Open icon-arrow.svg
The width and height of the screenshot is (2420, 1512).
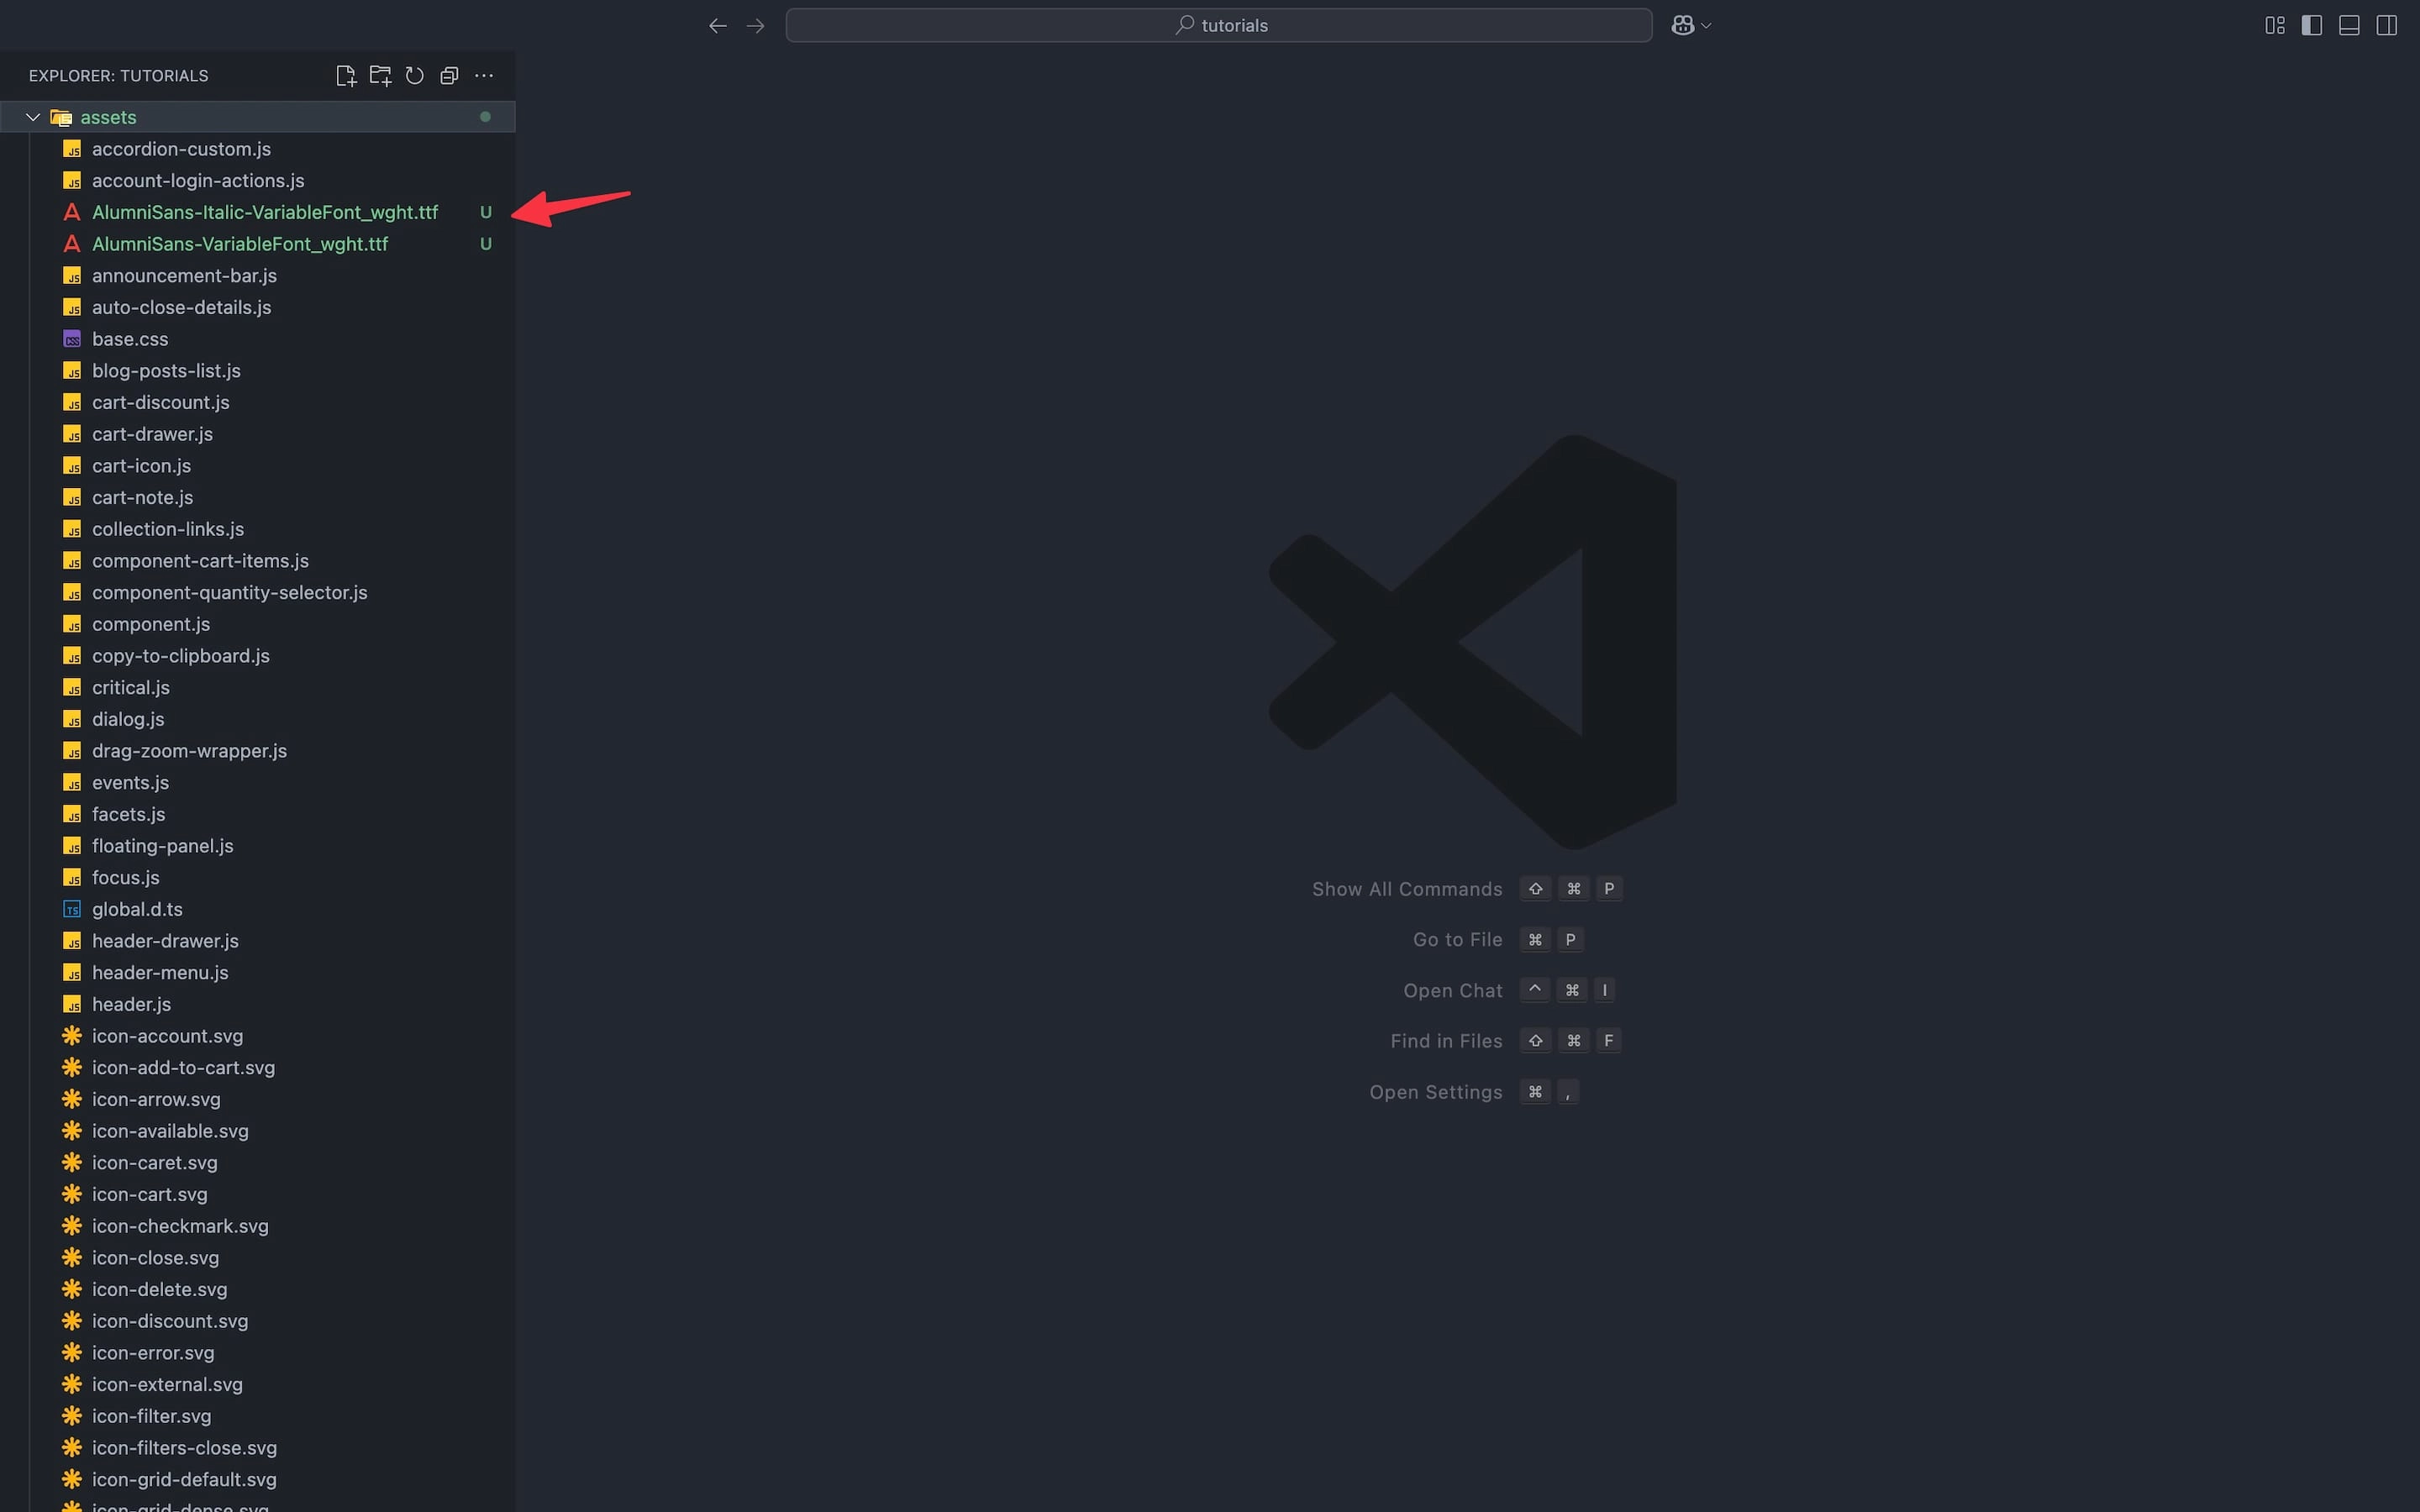(x=258, y=1099)
